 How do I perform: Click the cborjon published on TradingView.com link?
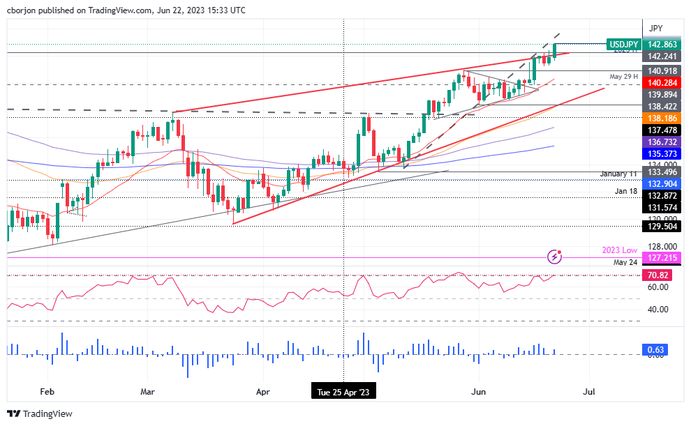(77, 10)
